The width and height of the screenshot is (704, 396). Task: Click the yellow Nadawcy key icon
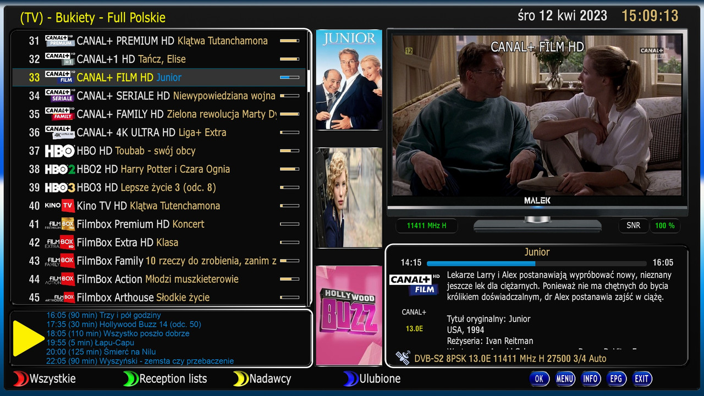tap(240, 378)
